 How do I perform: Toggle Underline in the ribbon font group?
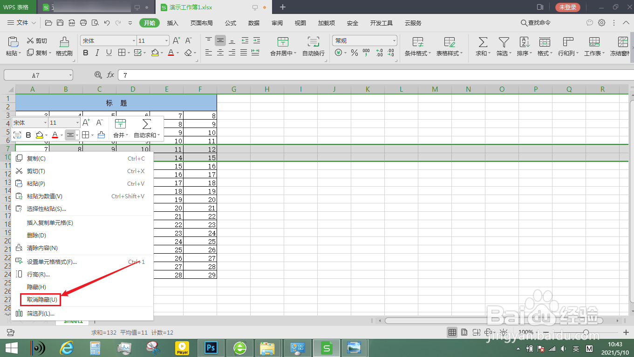pyautogui.click(x=109, y=53)
